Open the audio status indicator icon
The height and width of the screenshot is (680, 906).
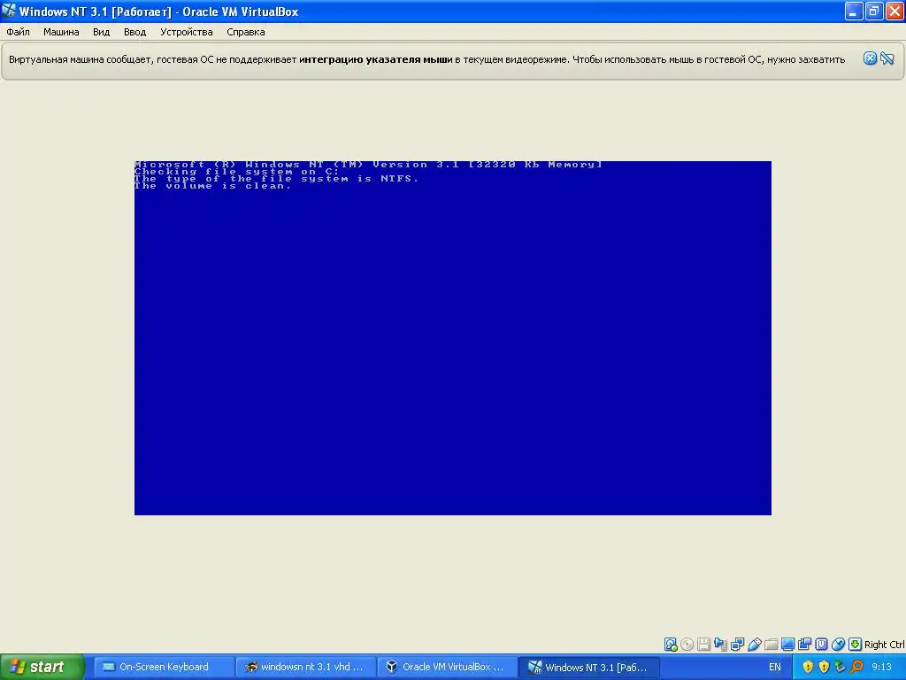pos(720,645)
